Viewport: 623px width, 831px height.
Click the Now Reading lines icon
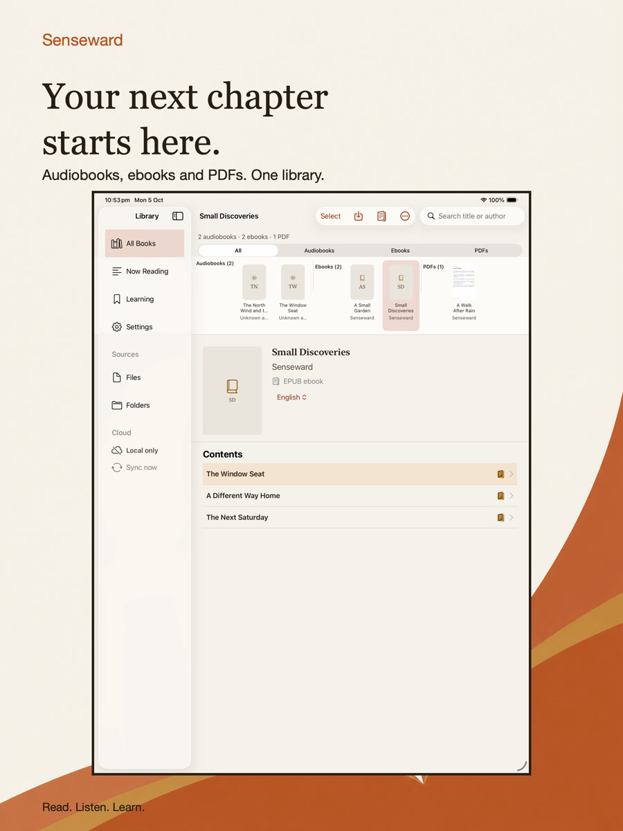pos(117,271)
